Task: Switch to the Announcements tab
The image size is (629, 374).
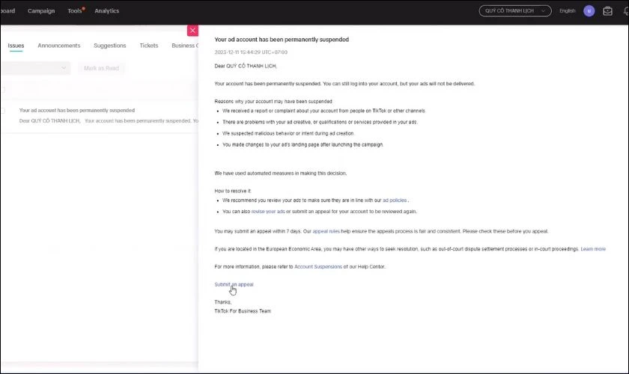Action: [59, 46]
